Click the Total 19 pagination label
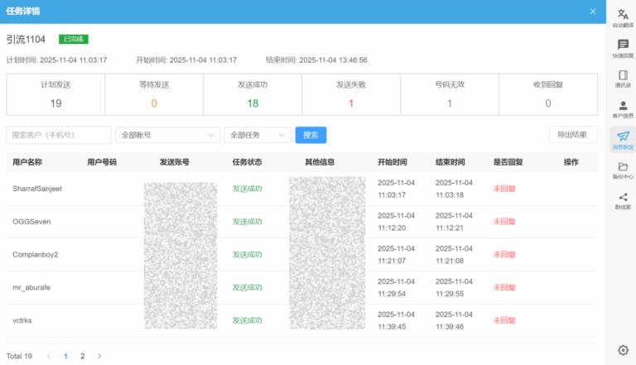636x365 pixels. pos(19,356)
